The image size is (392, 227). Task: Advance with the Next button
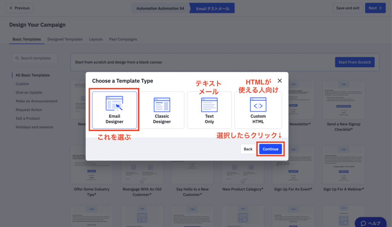375,8
